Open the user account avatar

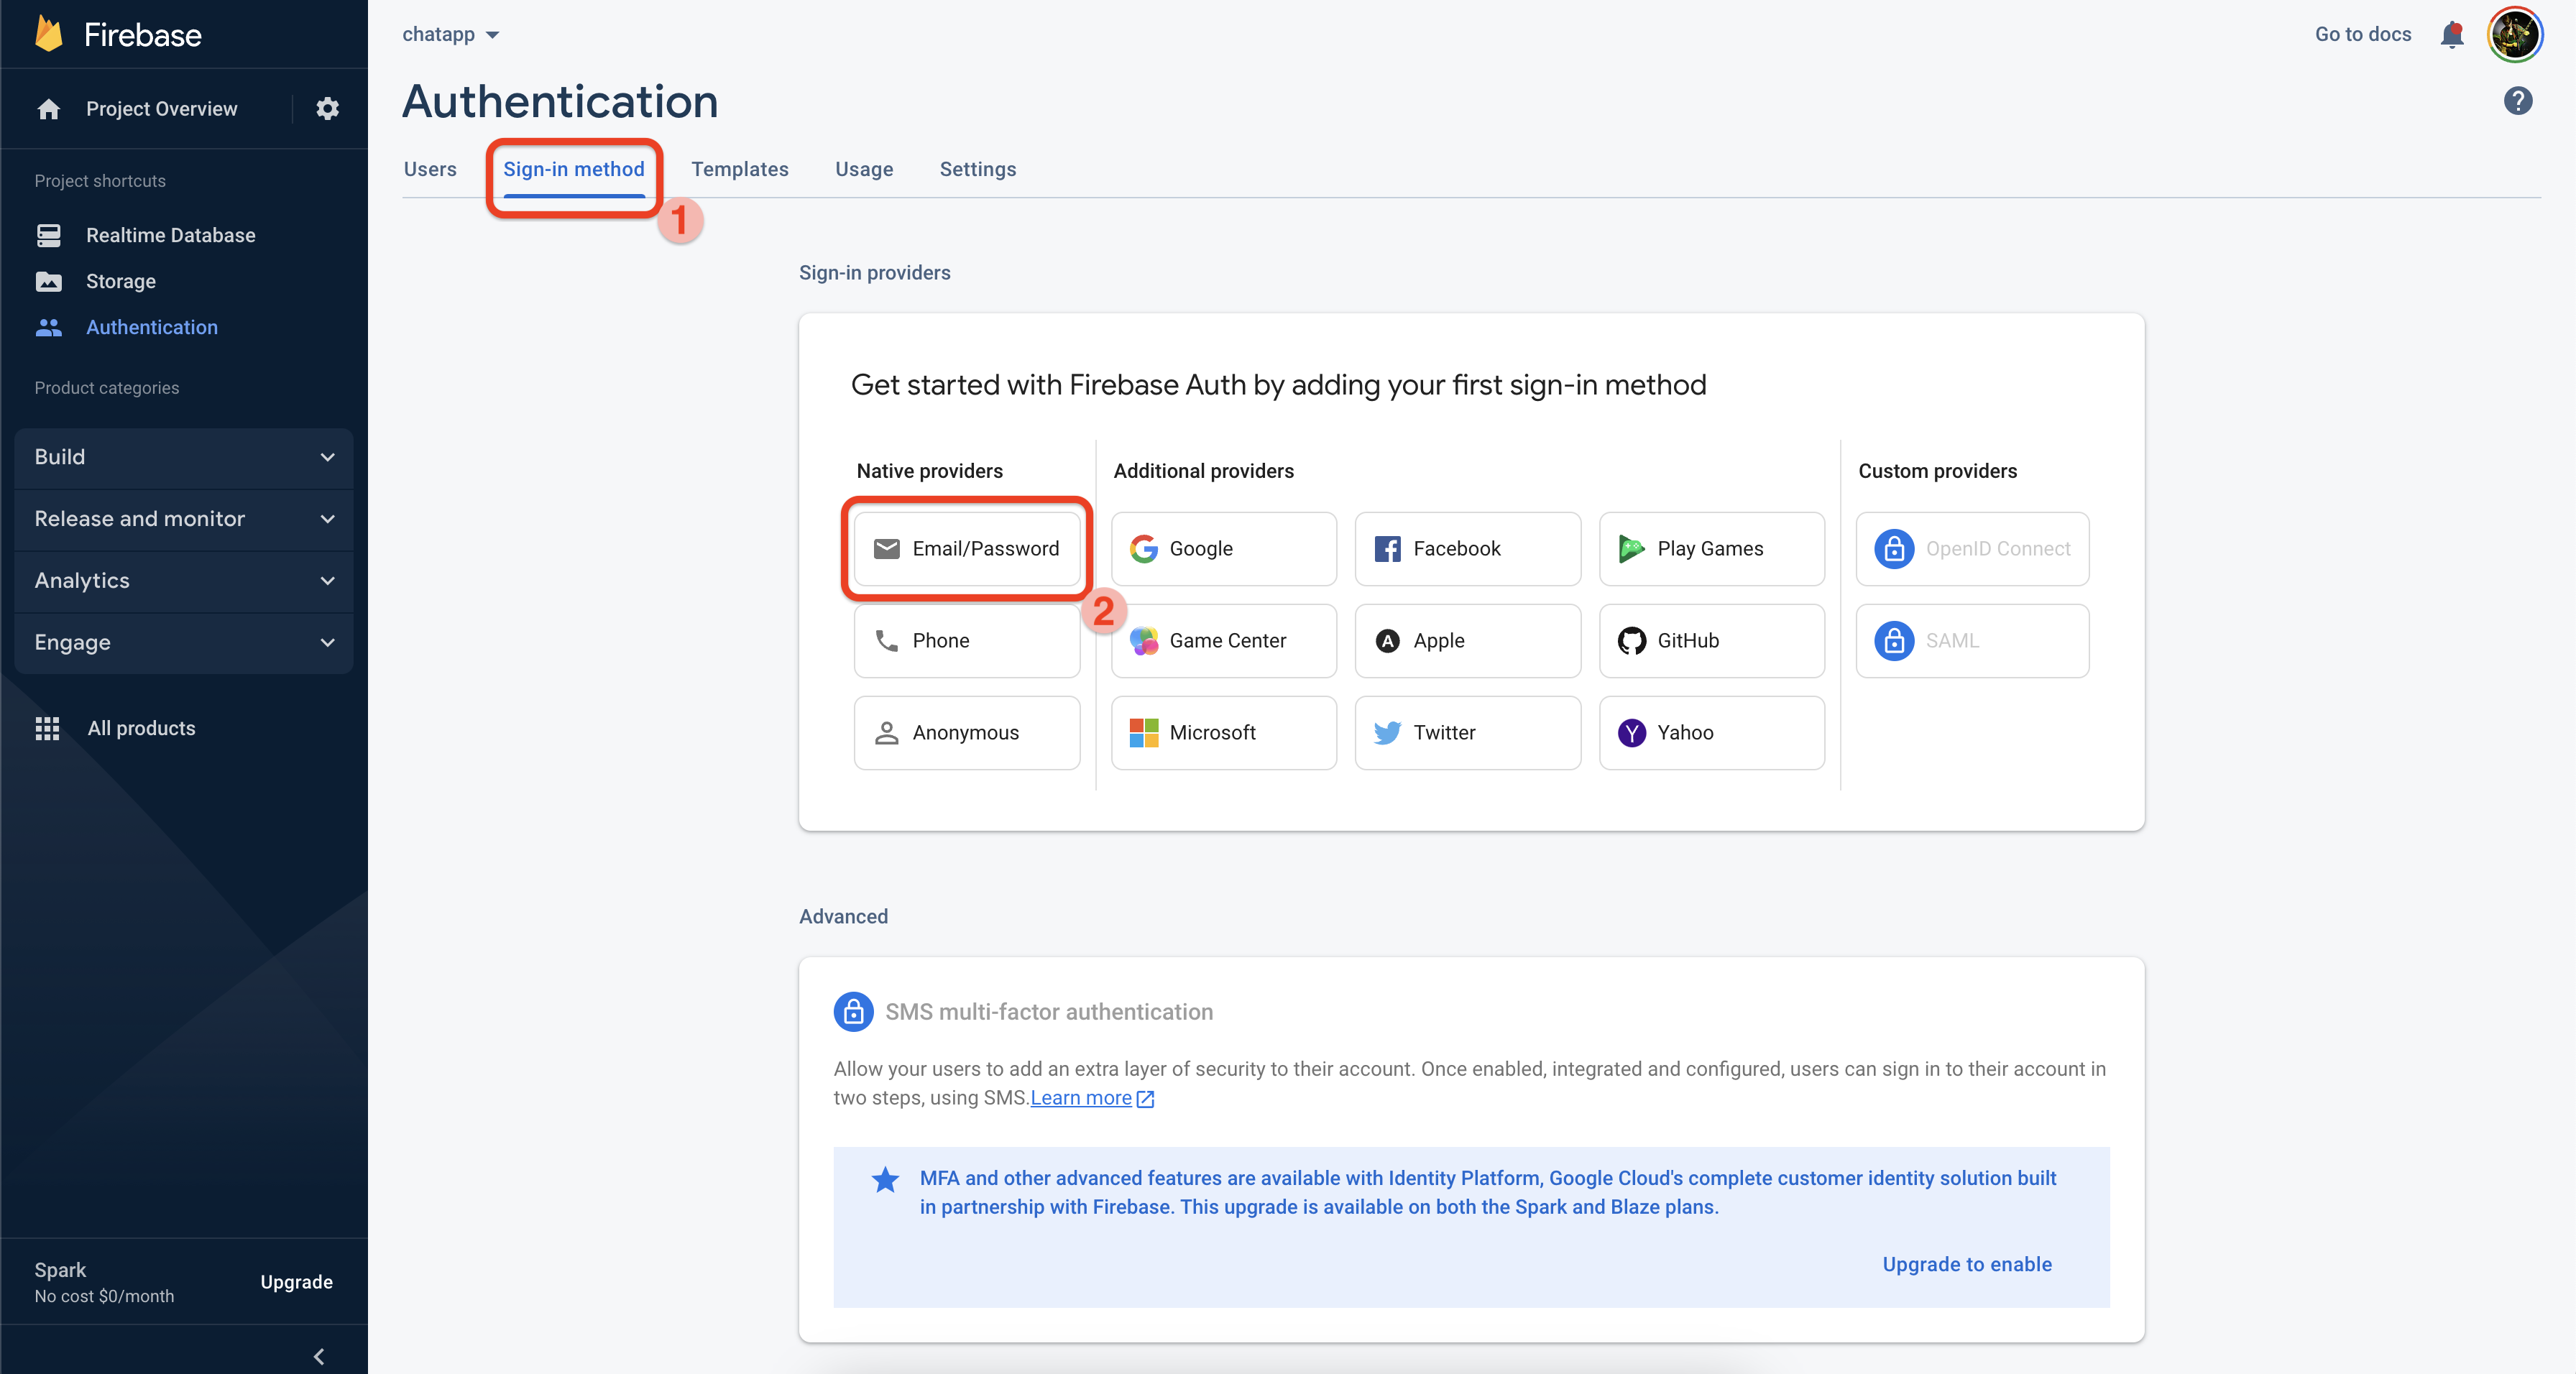pos(2514,35)
